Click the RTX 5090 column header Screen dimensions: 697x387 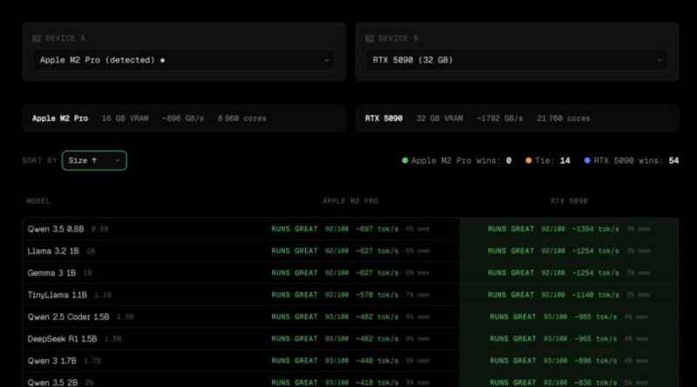point(568,201)
